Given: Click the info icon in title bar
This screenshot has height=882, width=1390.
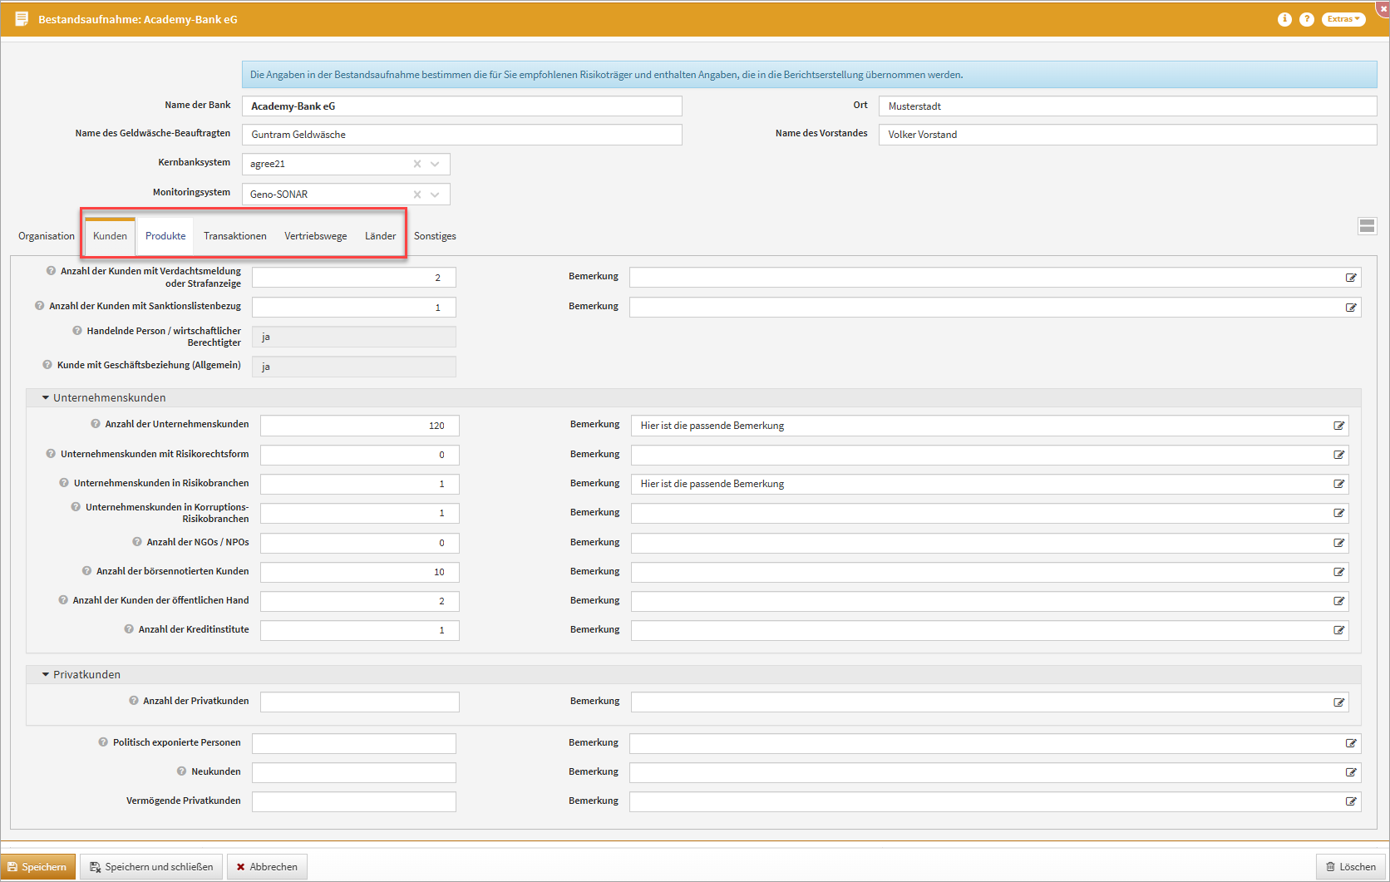Looking at the screenshot, I should coord(1284,19).
